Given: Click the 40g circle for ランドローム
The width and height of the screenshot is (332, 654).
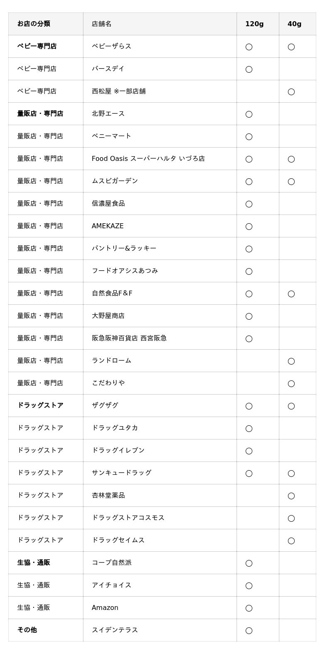Looking at the screenshot, I should pyautogui.click(x=291, y=361).
